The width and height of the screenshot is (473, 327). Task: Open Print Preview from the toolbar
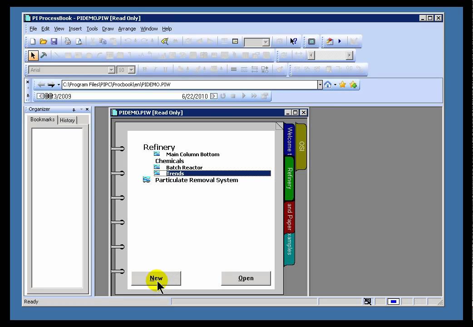[x=79, y=41]
